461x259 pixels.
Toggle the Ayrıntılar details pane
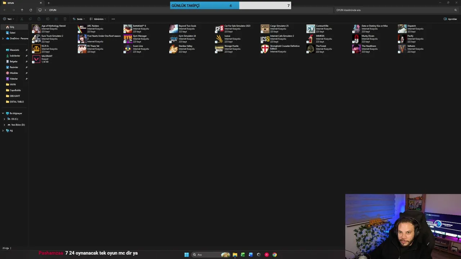click(x=450, y=19)
